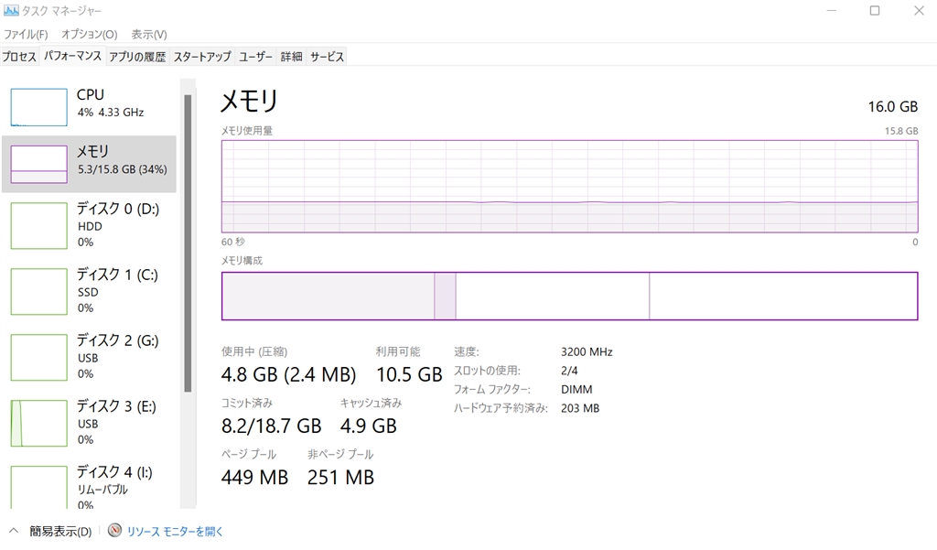Go to the アプリの履歴 tab

[137, 57]
